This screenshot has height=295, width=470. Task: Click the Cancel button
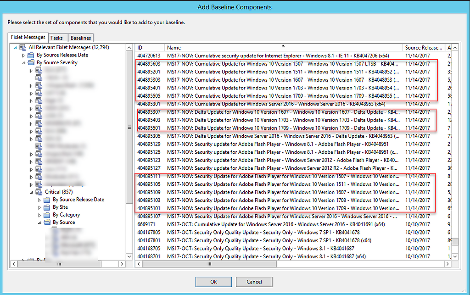point(254,282)
